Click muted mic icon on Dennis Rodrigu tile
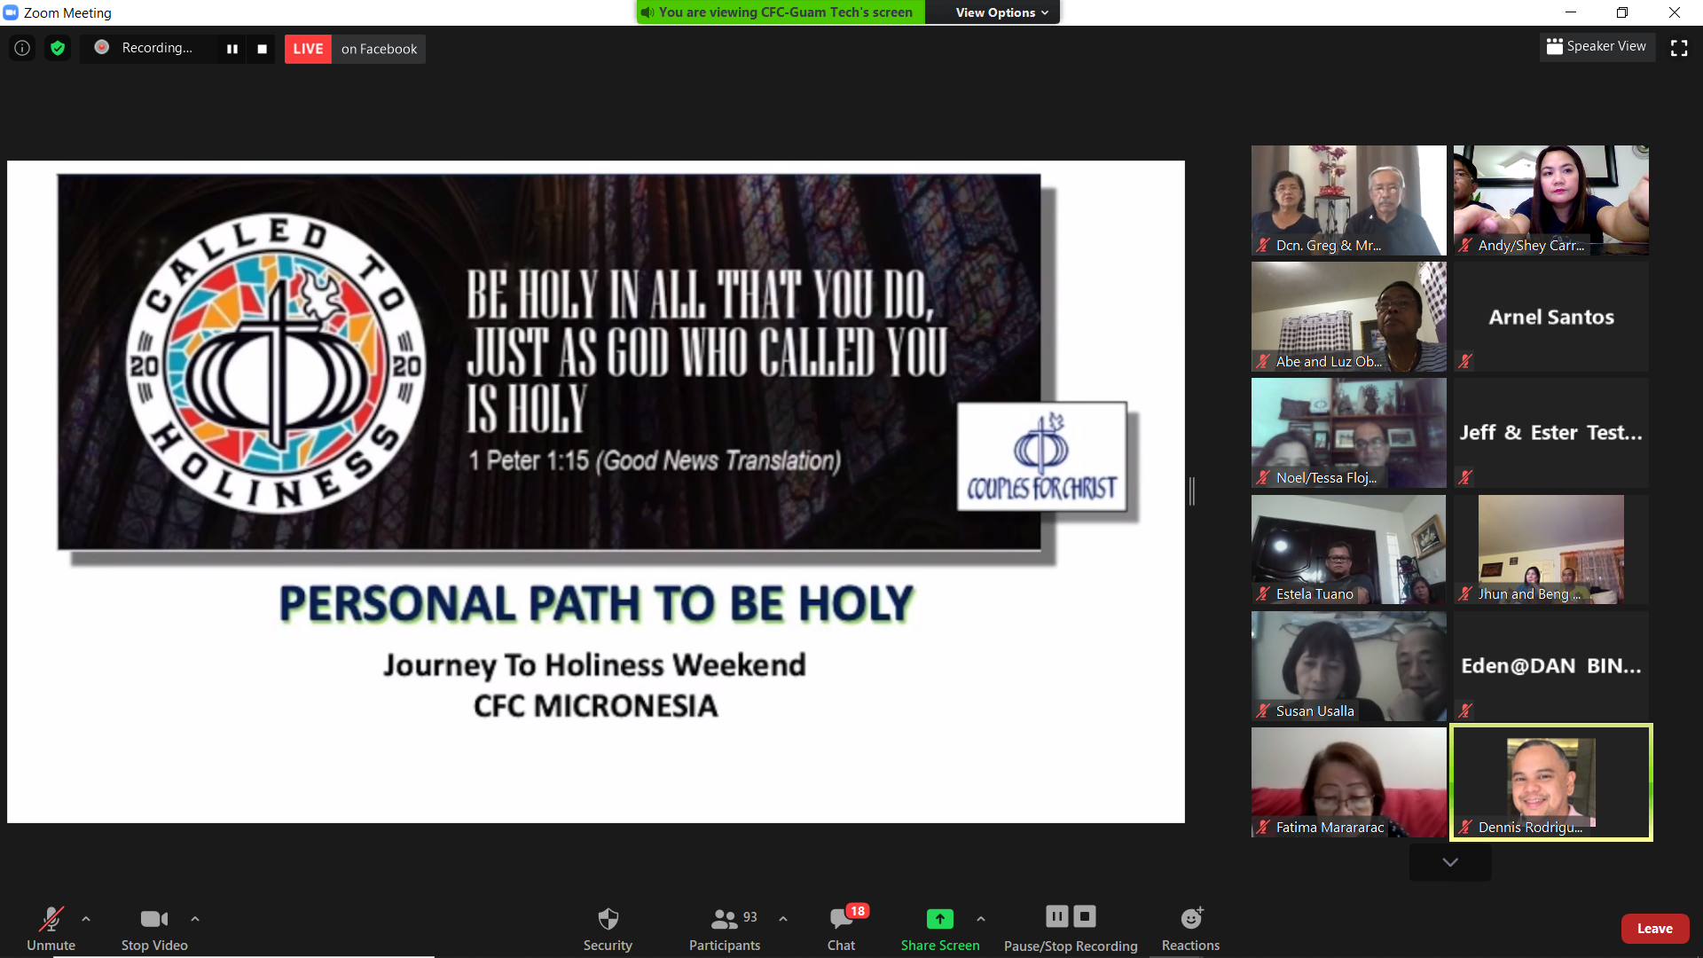This screenshot has width=1703, height=958. [1465, 827]
